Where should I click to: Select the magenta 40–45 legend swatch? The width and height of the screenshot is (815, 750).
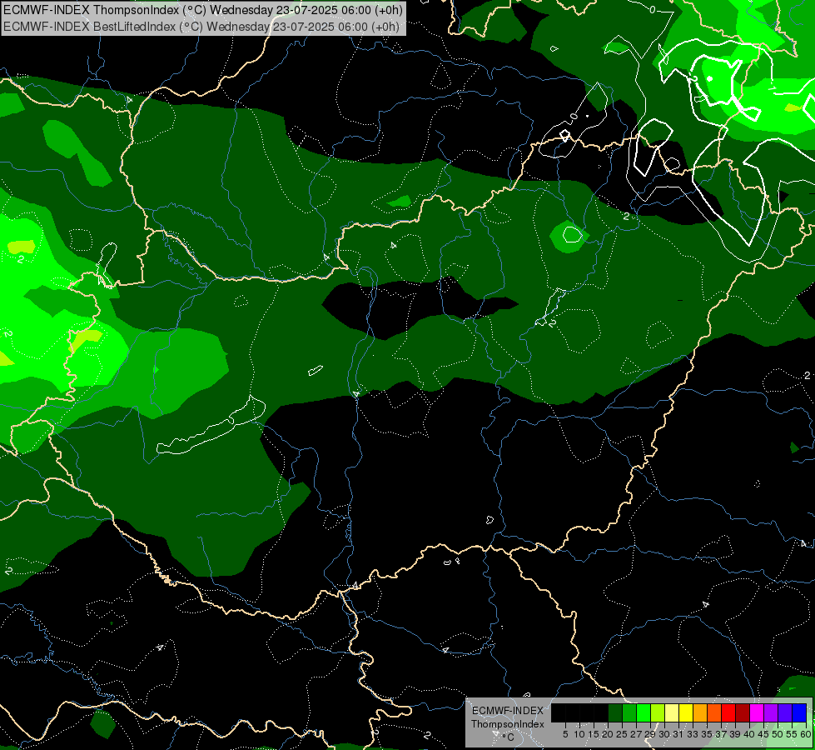[x=756, y=712]
